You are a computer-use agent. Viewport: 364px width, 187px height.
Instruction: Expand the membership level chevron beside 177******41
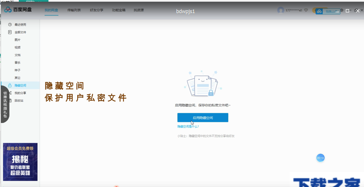[x=306, y=10]
